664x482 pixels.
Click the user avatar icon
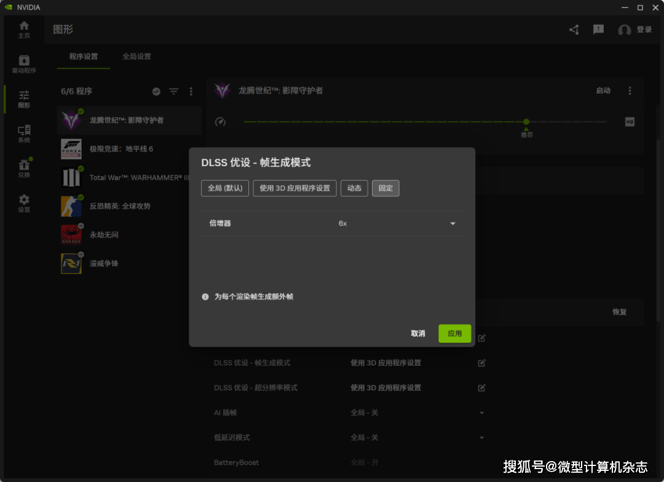pyautogui.click(x=624, y=30)
